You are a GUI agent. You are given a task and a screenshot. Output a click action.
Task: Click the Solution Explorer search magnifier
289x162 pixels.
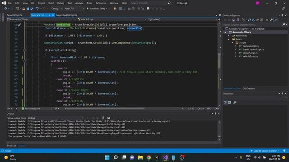click(284, 24)
